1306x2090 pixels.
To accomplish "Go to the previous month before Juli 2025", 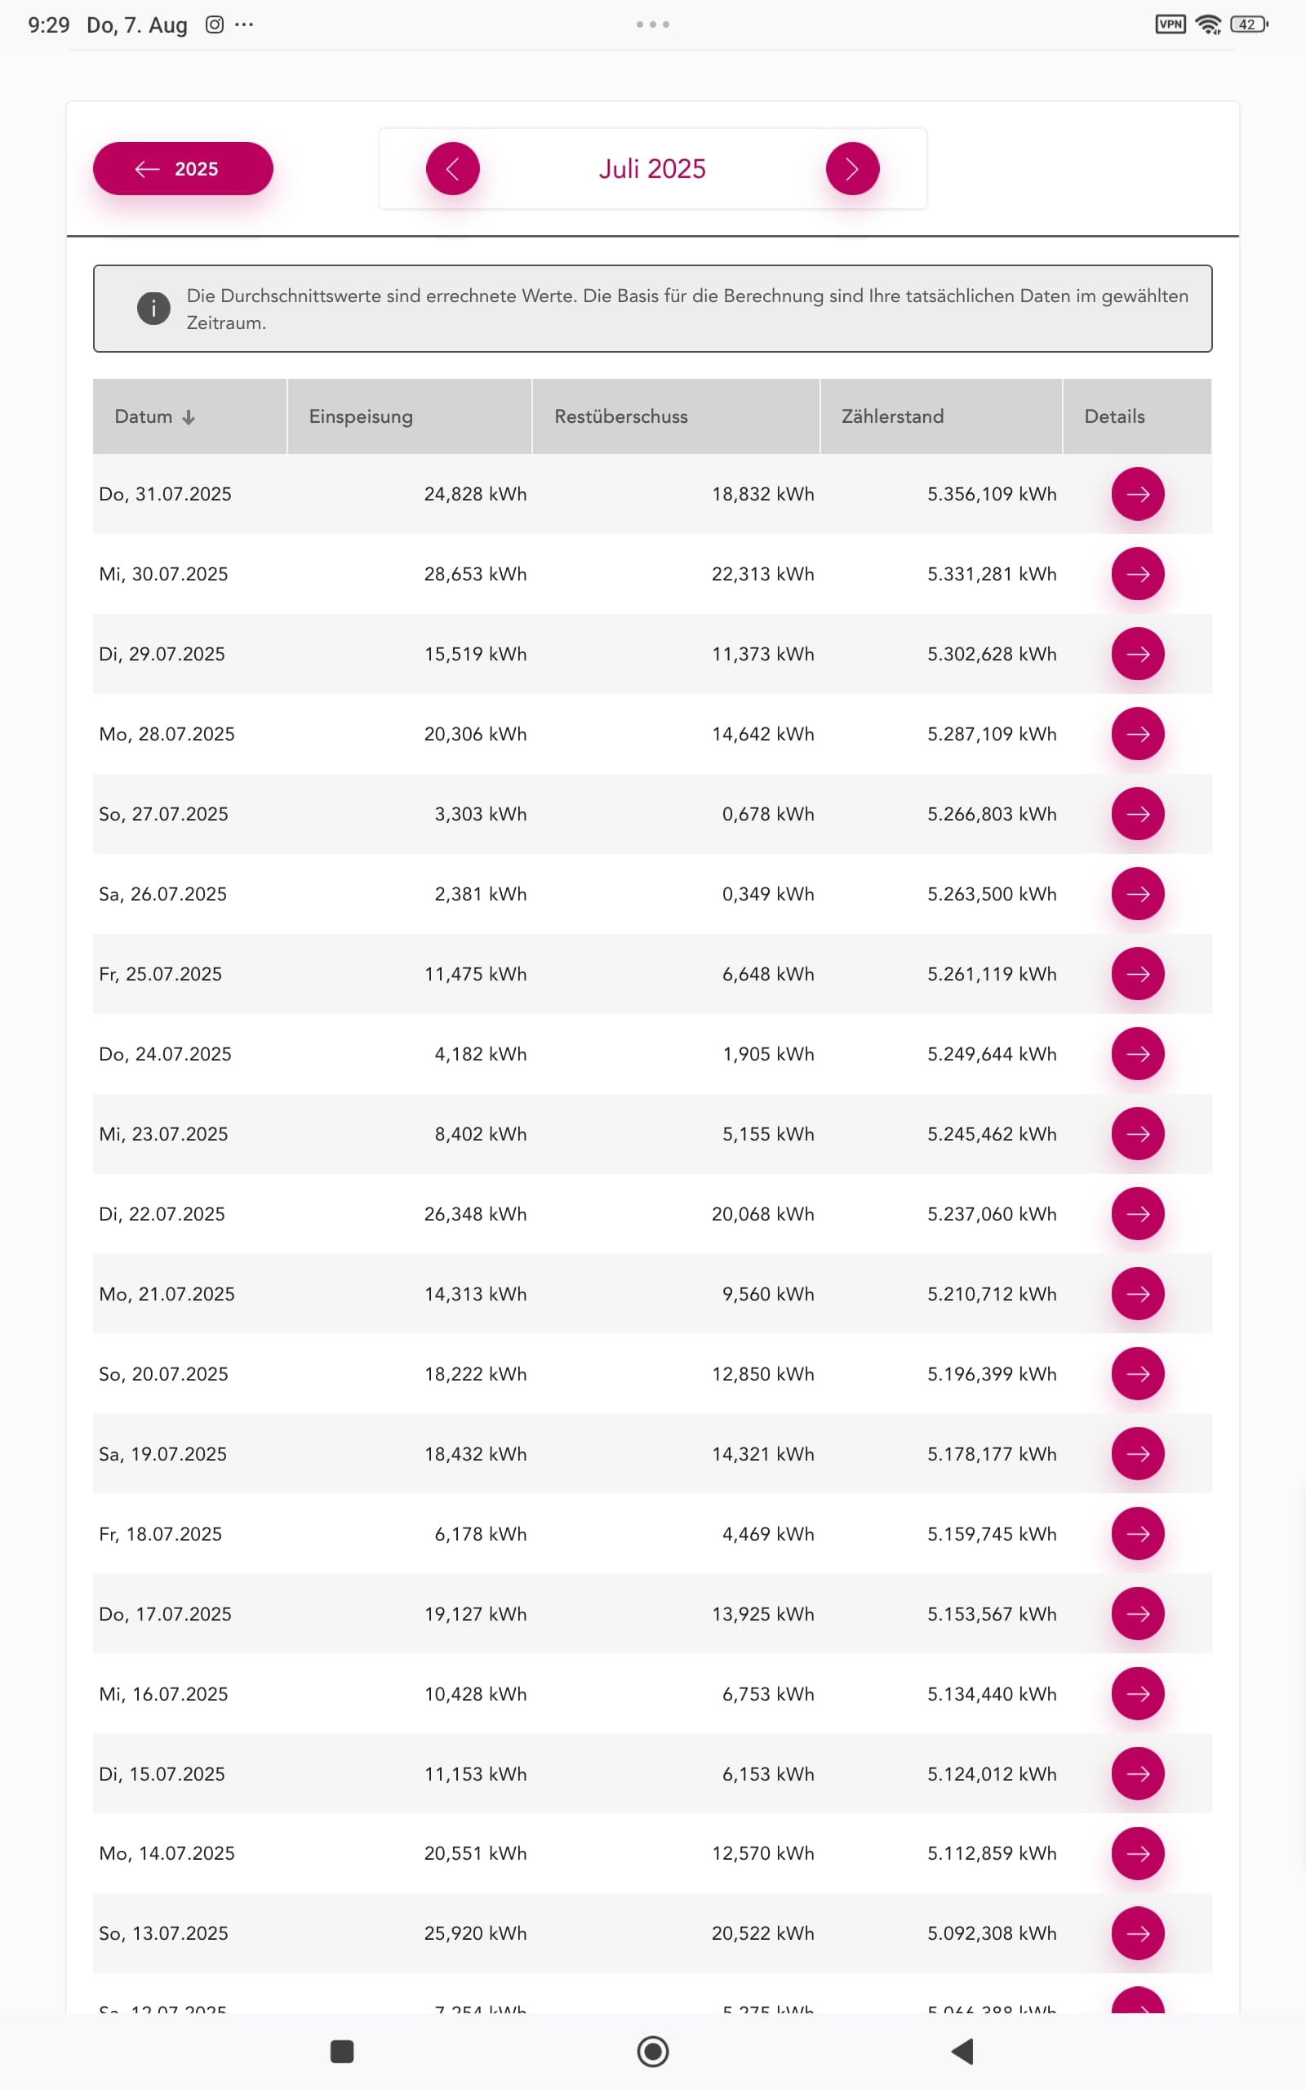I will click(452, 168).
